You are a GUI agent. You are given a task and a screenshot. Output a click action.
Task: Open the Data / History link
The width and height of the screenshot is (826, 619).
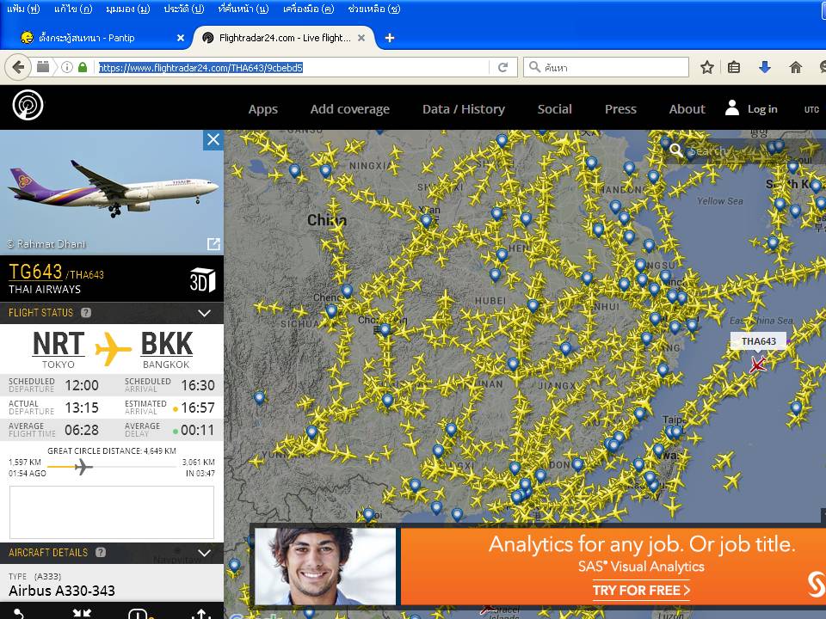point(464,109)
